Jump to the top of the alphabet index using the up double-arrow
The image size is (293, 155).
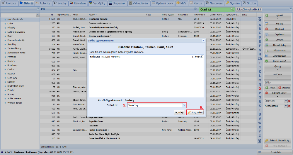point(259,20)
